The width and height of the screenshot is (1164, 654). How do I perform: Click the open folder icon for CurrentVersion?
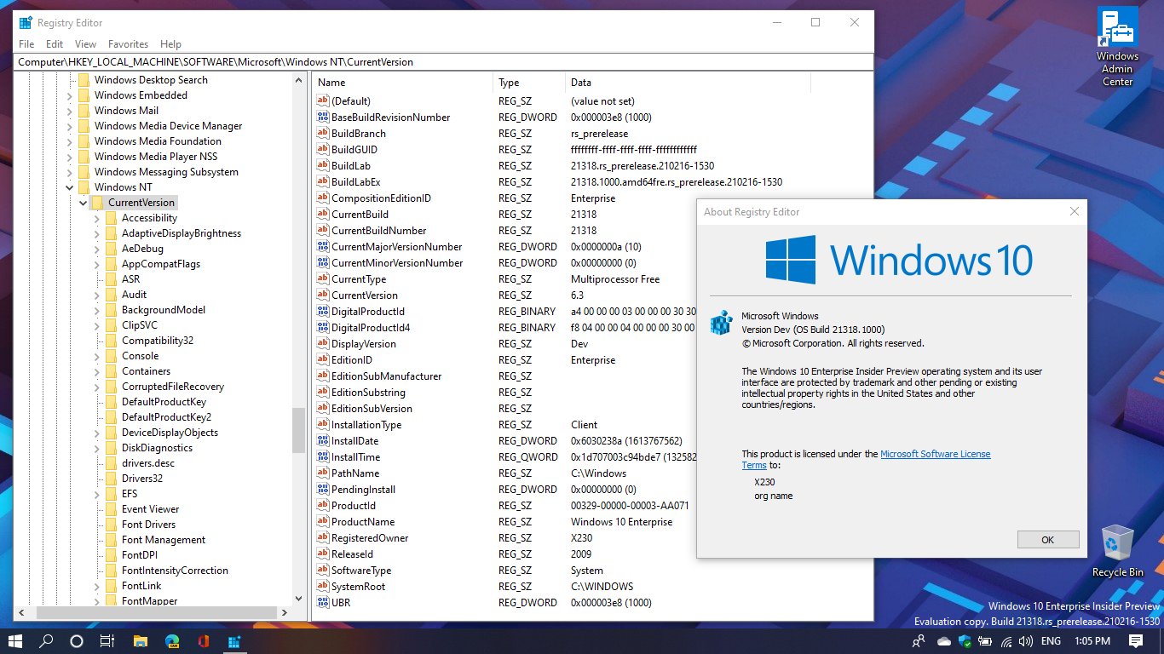point(97,203)
